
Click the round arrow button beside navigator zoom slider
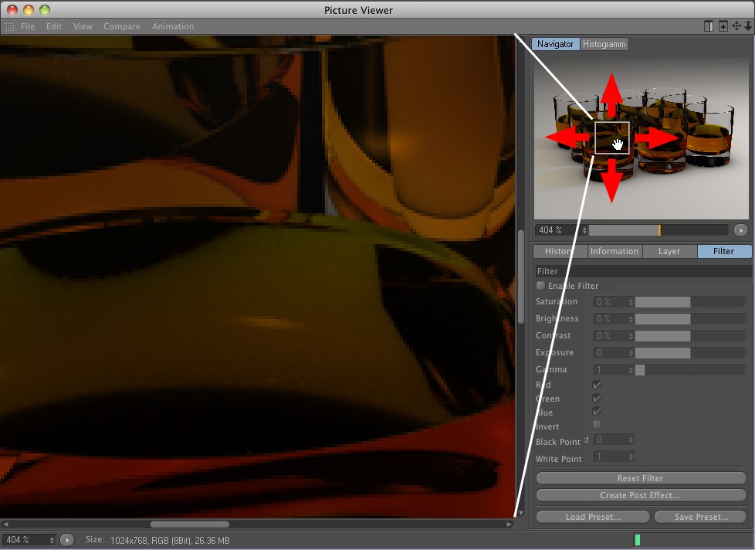pyautogui.click(x=740, y=230)
